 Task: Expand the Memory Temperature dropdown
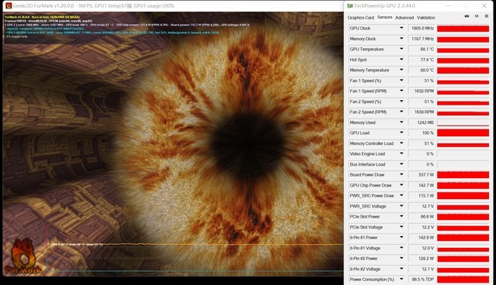[401, 70]
